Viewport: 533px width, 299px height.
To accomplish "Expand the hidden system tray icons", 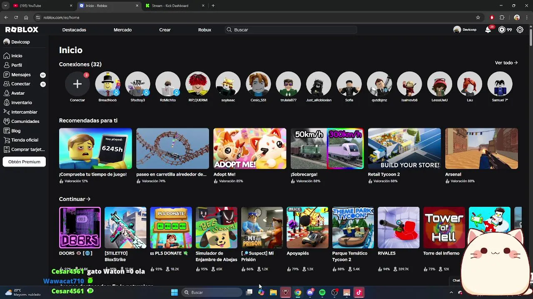I will click(x=451, y=292).
